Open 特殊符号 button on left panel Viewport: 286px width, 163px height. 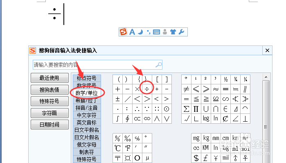tap(50, 101)
